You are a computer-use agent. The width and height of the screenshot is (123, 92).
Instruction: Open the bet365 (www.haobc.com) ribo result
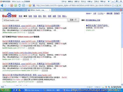(25, 52)
